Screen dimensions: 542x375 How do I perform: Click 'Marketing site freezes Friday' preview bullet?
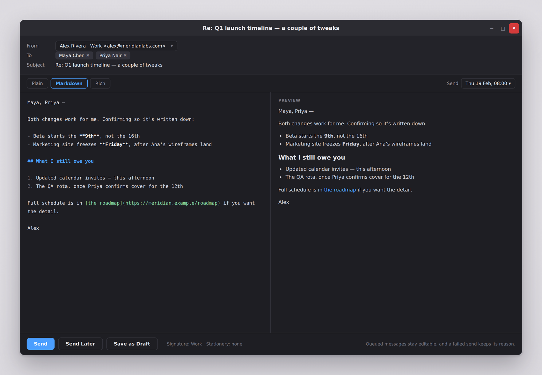point(358,144)
